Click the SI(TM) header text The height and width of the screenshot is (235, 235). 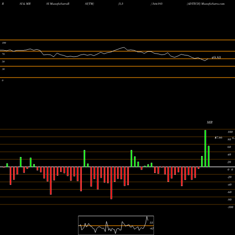tap(89, 4)
